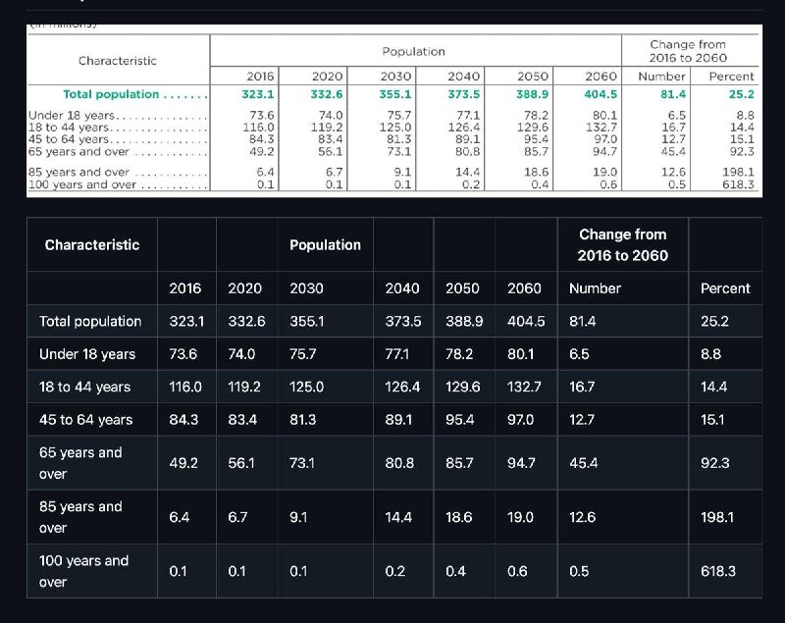The width and height of the screenshot is (785, 623).
Task: Click the '65 years and over' dark table label
Action: [x=80, y=463]
